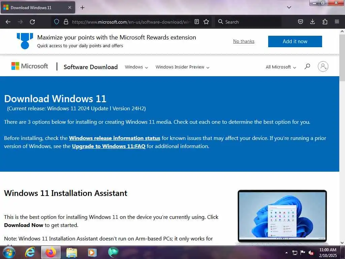The image size is (345, 259).
Task: Click the scrollbar up arrow
Action: [x=342, y=31]
